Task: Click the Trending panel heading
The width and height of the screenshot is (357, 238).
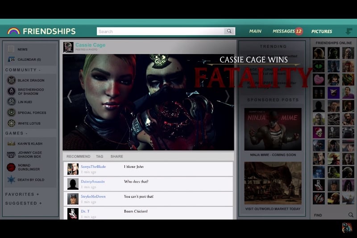Action: (273, 46)
